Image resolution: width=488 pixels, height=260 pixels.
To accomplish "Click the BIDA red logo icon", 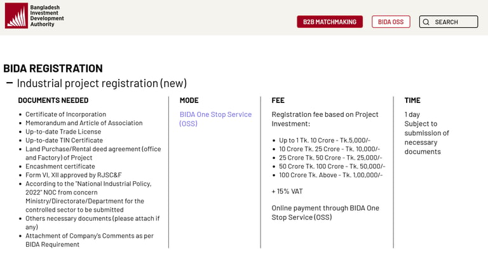I will pyautogui.click(x=17, y=15).
